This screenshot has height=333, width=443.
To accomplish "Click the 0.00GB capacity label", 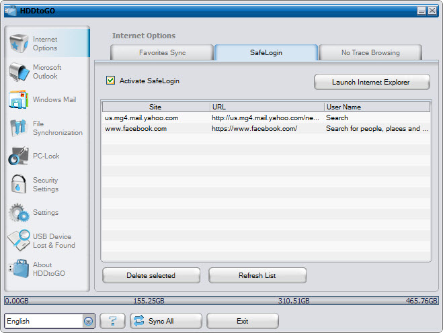I will click(17, 301).
